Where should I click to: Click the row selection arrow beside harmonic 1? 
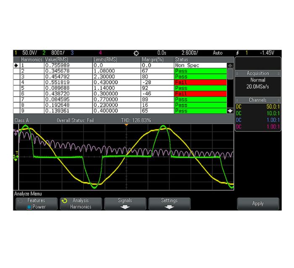click(16, 65)
